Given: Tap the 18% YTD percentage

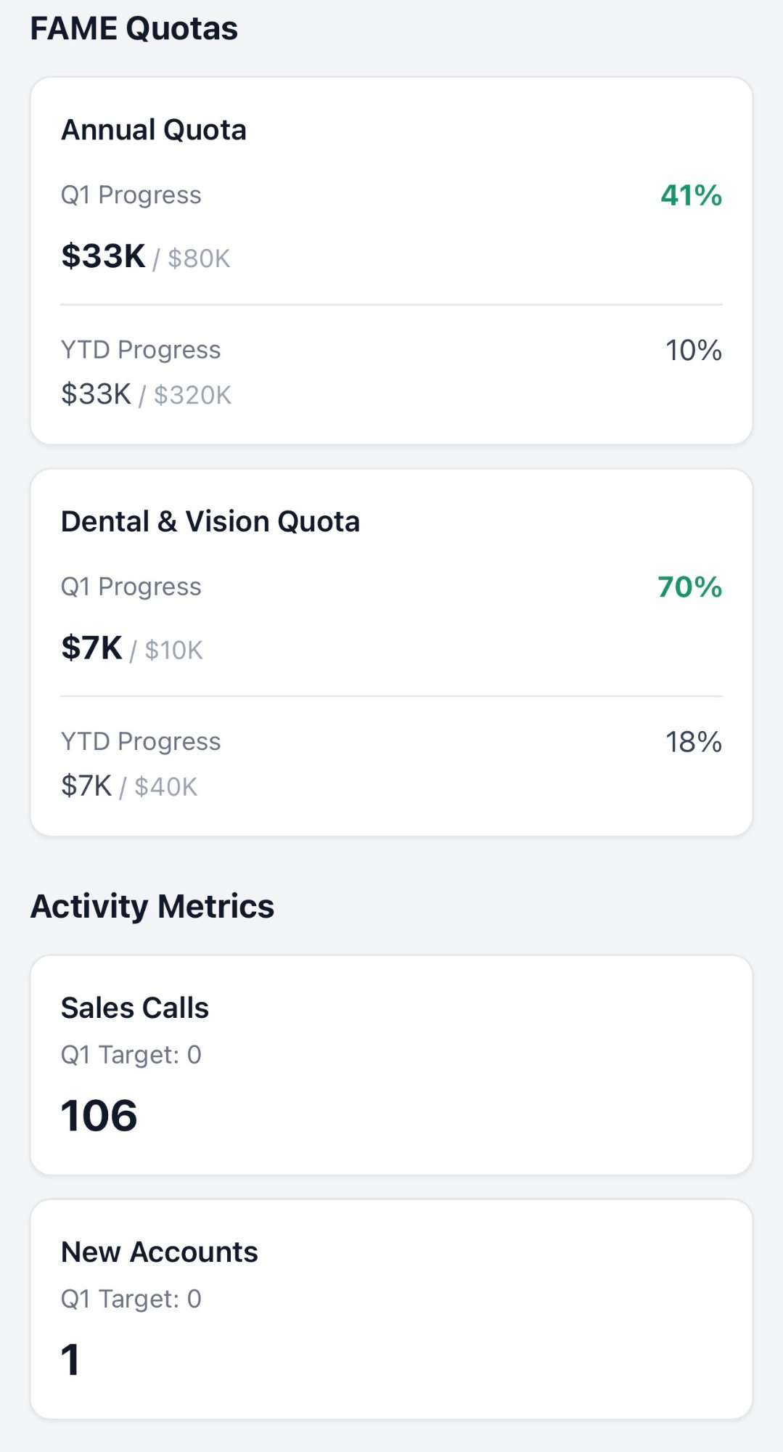Looking at the screenshot, I should pyautogui.click(x=694, y=741).
